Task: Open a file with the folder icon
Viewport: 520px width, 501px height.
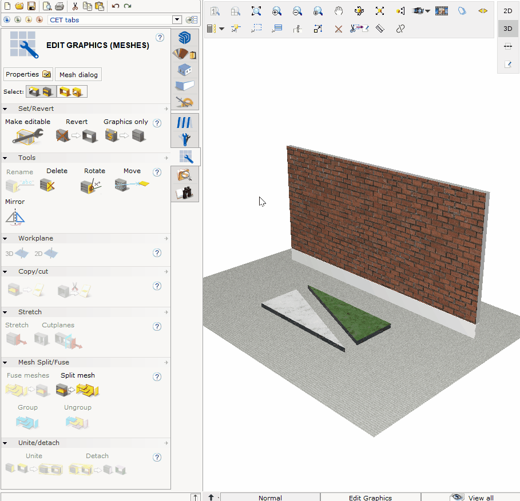Action: coord(19,6)
